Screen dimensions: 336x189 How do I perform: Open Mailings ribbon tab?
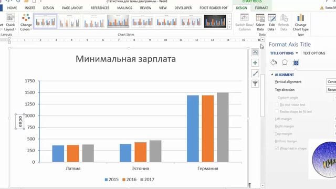[x=124, y=8]
